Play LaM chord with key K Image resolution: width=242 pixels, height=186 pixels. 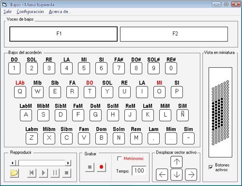point(148,115)
